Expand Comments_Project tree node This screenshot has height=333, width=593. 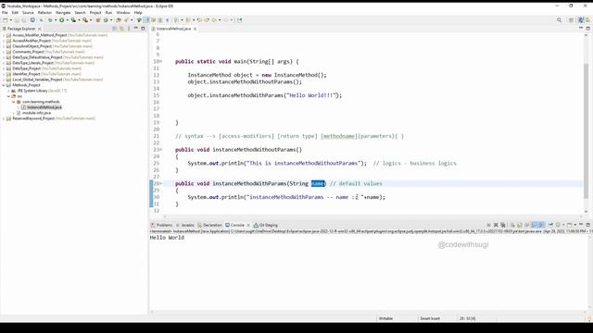point(4,52)
